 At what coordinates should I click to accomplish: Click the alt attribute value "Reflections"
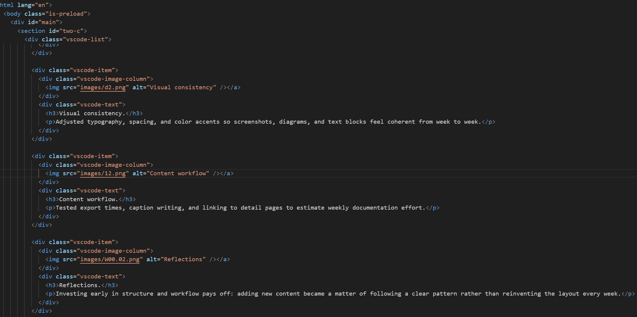tap(183, 259)
